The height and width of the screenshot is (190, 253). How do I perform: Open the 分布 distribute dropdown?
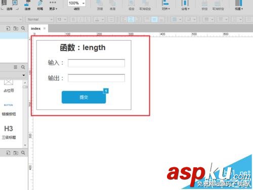(185, 5)
